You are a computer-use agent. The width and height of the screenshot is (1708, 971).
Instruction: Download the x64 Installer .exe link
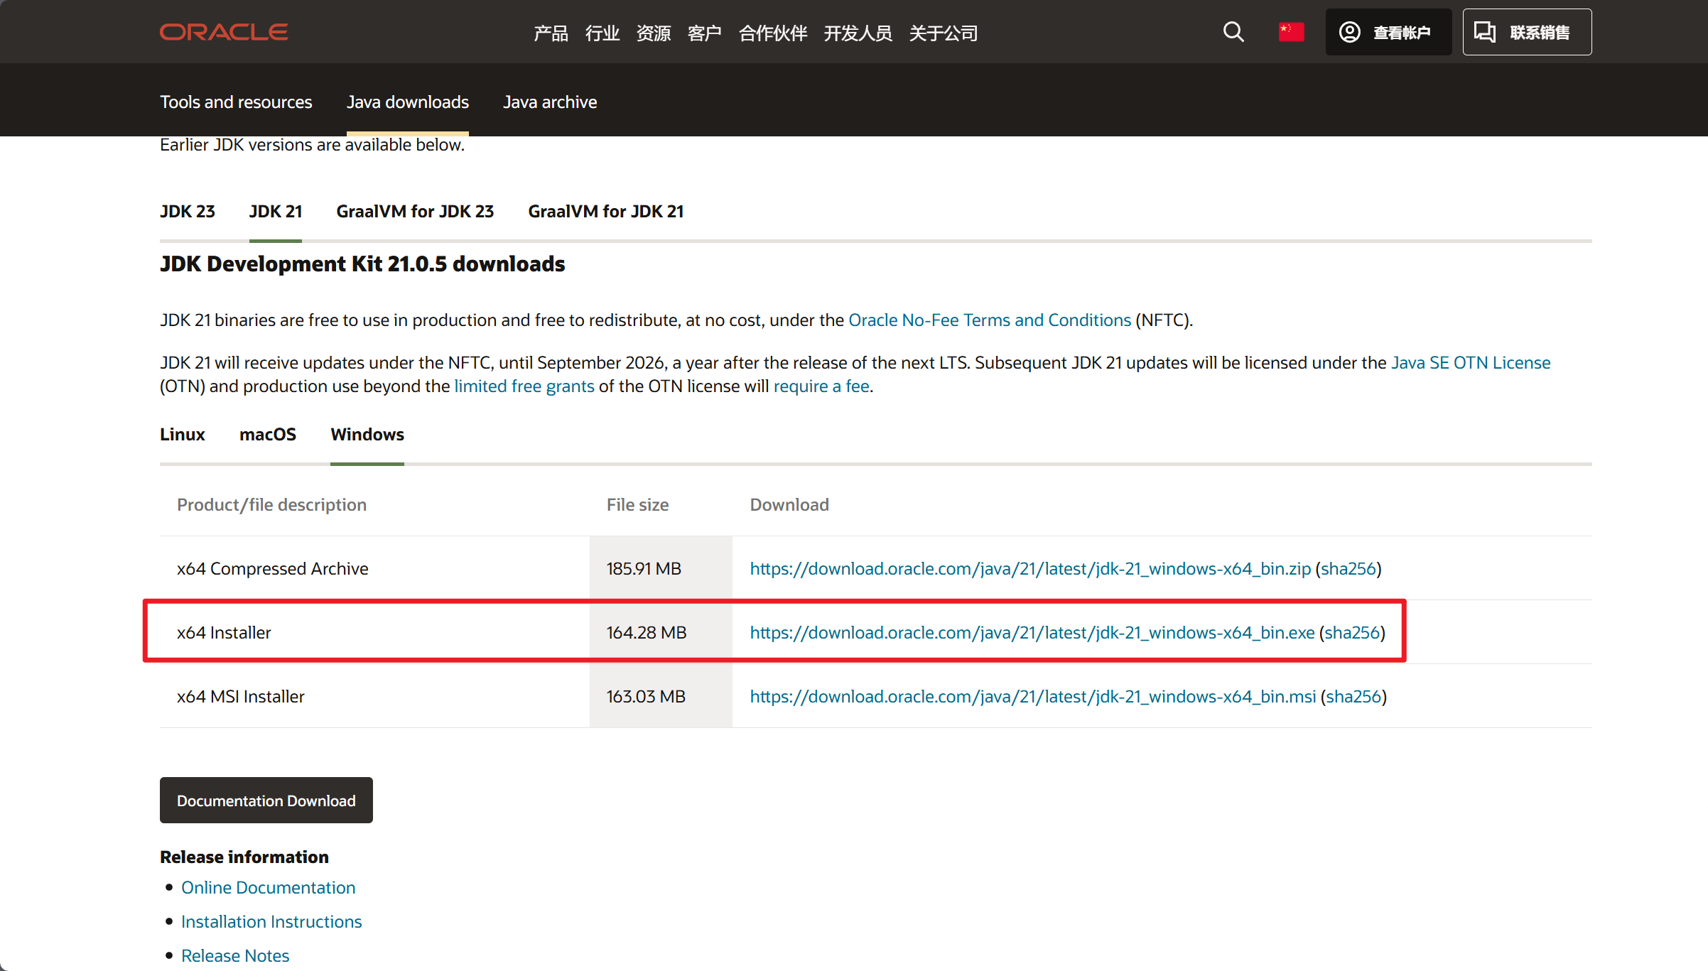1032,633
